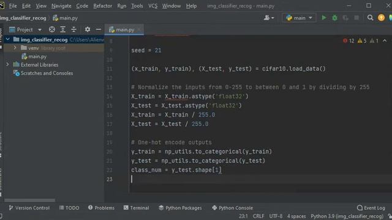This screenshot has width=392, height=220.
Task: Close the main.py editor tab
Action: click(x=139, y=29)
